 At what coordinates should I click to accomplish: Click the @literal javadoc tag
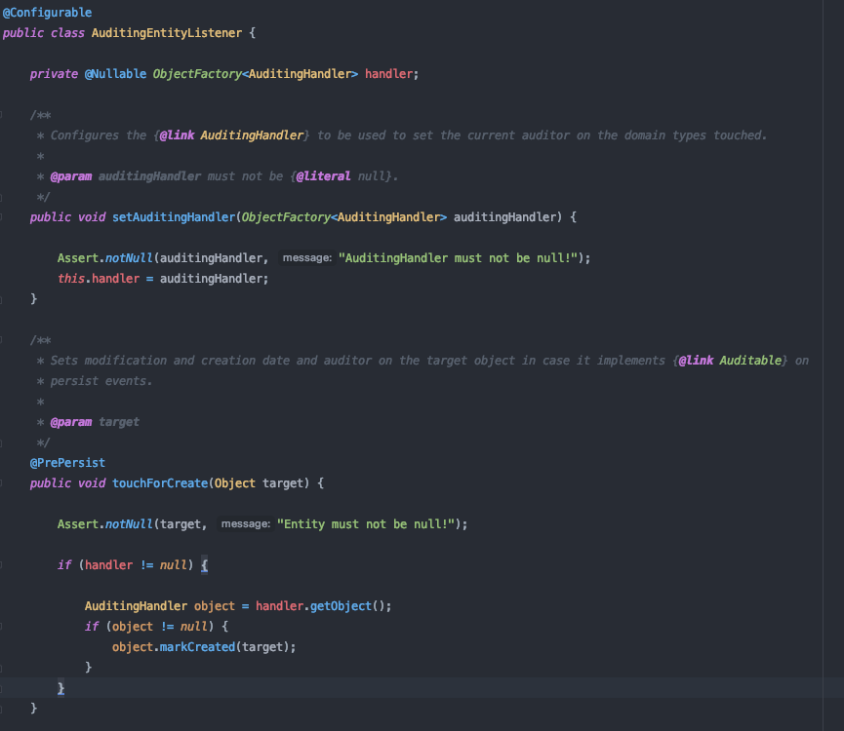click(324, 175)
